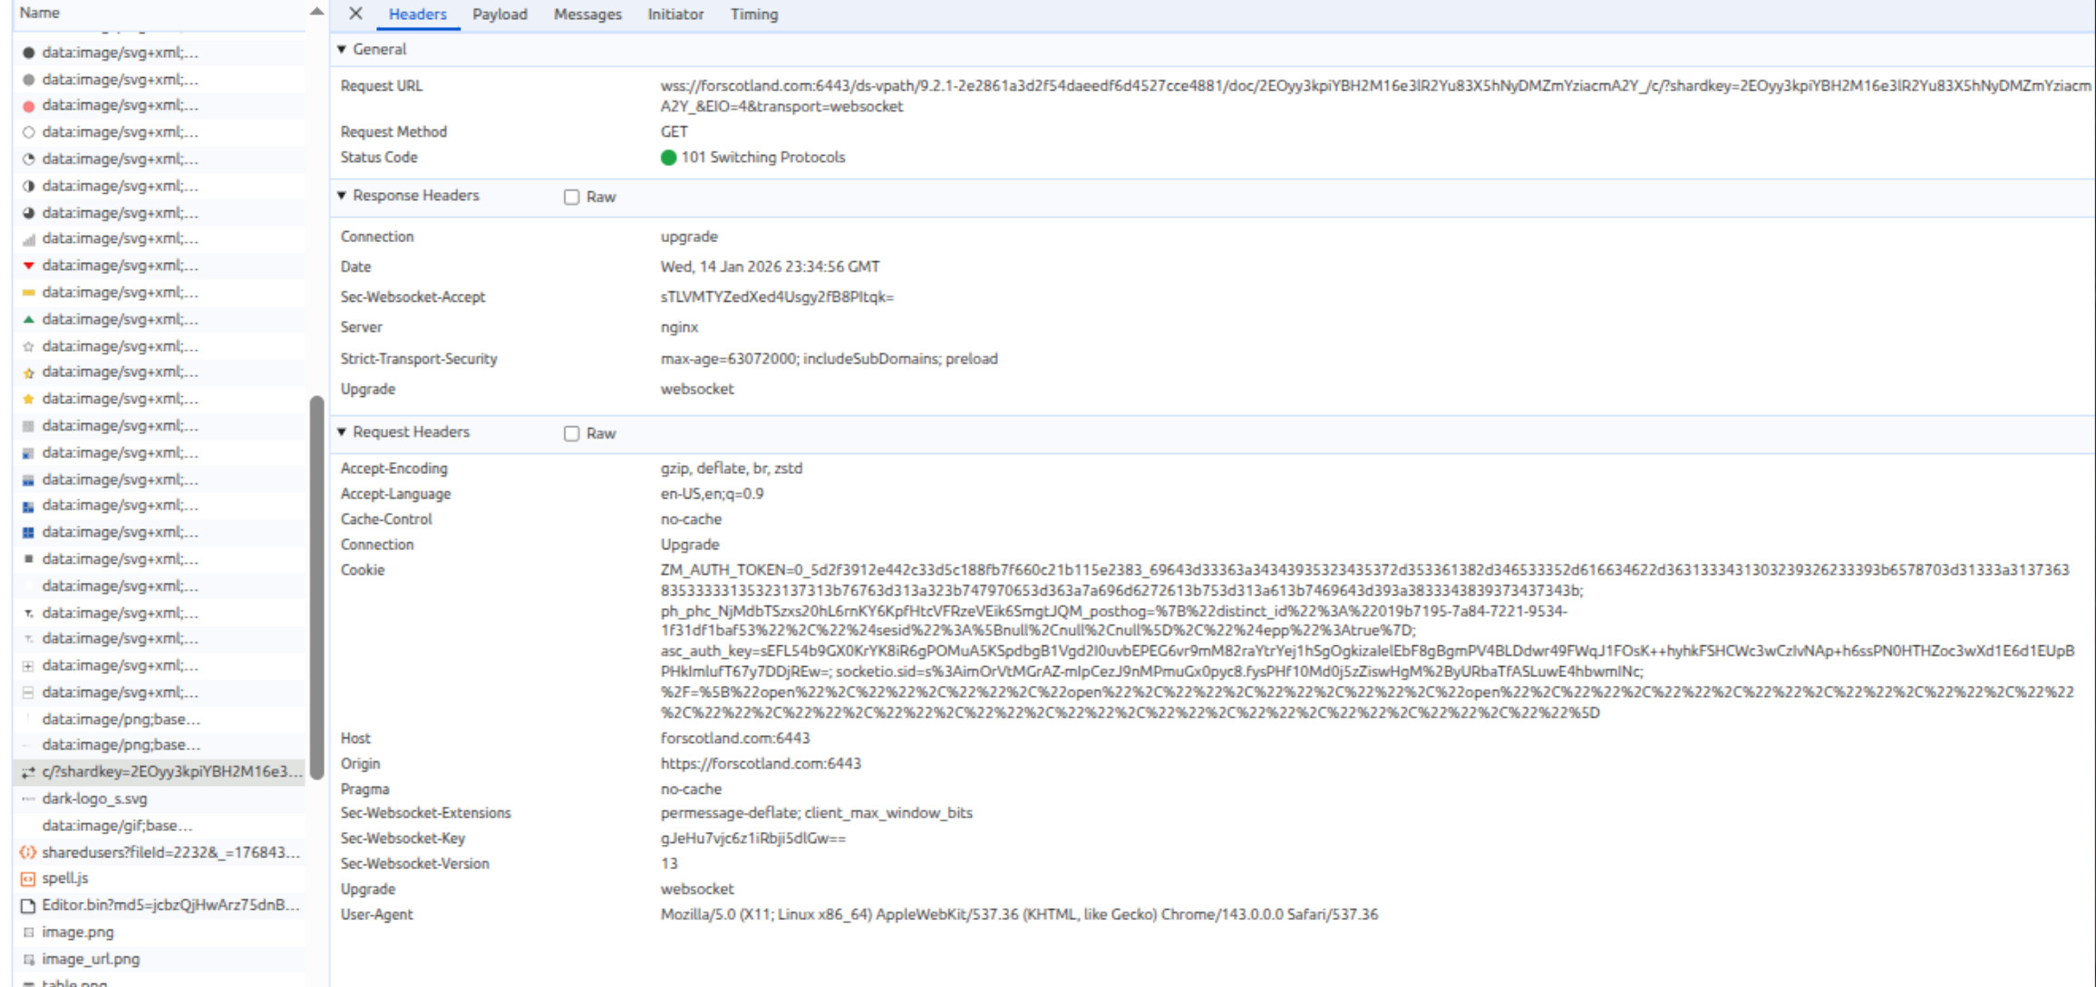Click the green status dot beside 101 Switching Protocols
Screen dimensions: 2096x987
(669, 158)
